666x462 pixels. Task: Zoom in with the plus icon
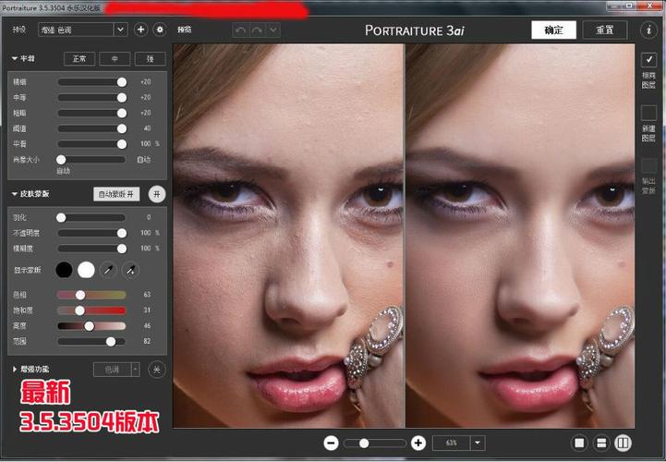[418, 444]
